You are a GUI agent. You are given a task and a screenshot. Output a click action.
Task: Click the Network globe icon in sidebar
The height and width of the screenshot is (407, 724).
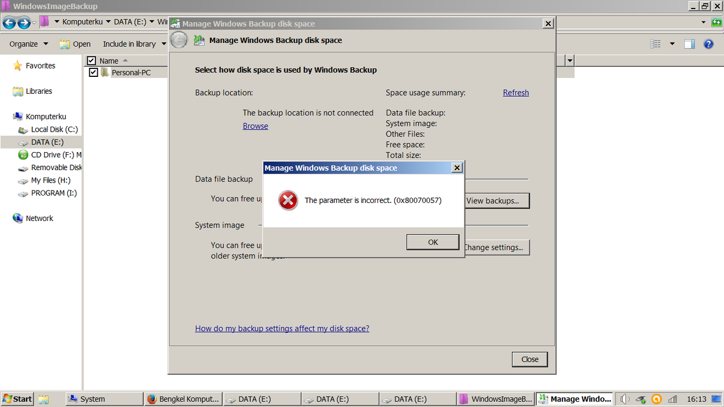coord(18,218)
